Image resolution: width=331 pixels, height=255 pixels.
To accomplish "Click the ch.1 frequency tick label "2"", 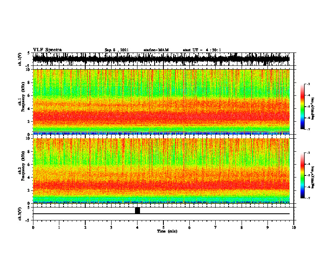I will [29, 122].
